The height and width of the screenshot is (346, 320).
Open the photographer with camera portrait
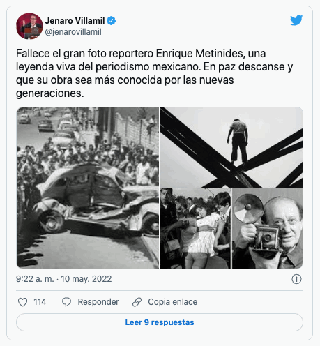(x=268, y=229)
